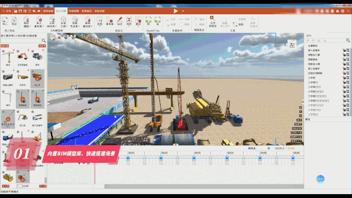This screenshot has width=352, height=198.
Task: Click the SpeedTree tree (树) icon
Action: [148, 21]
